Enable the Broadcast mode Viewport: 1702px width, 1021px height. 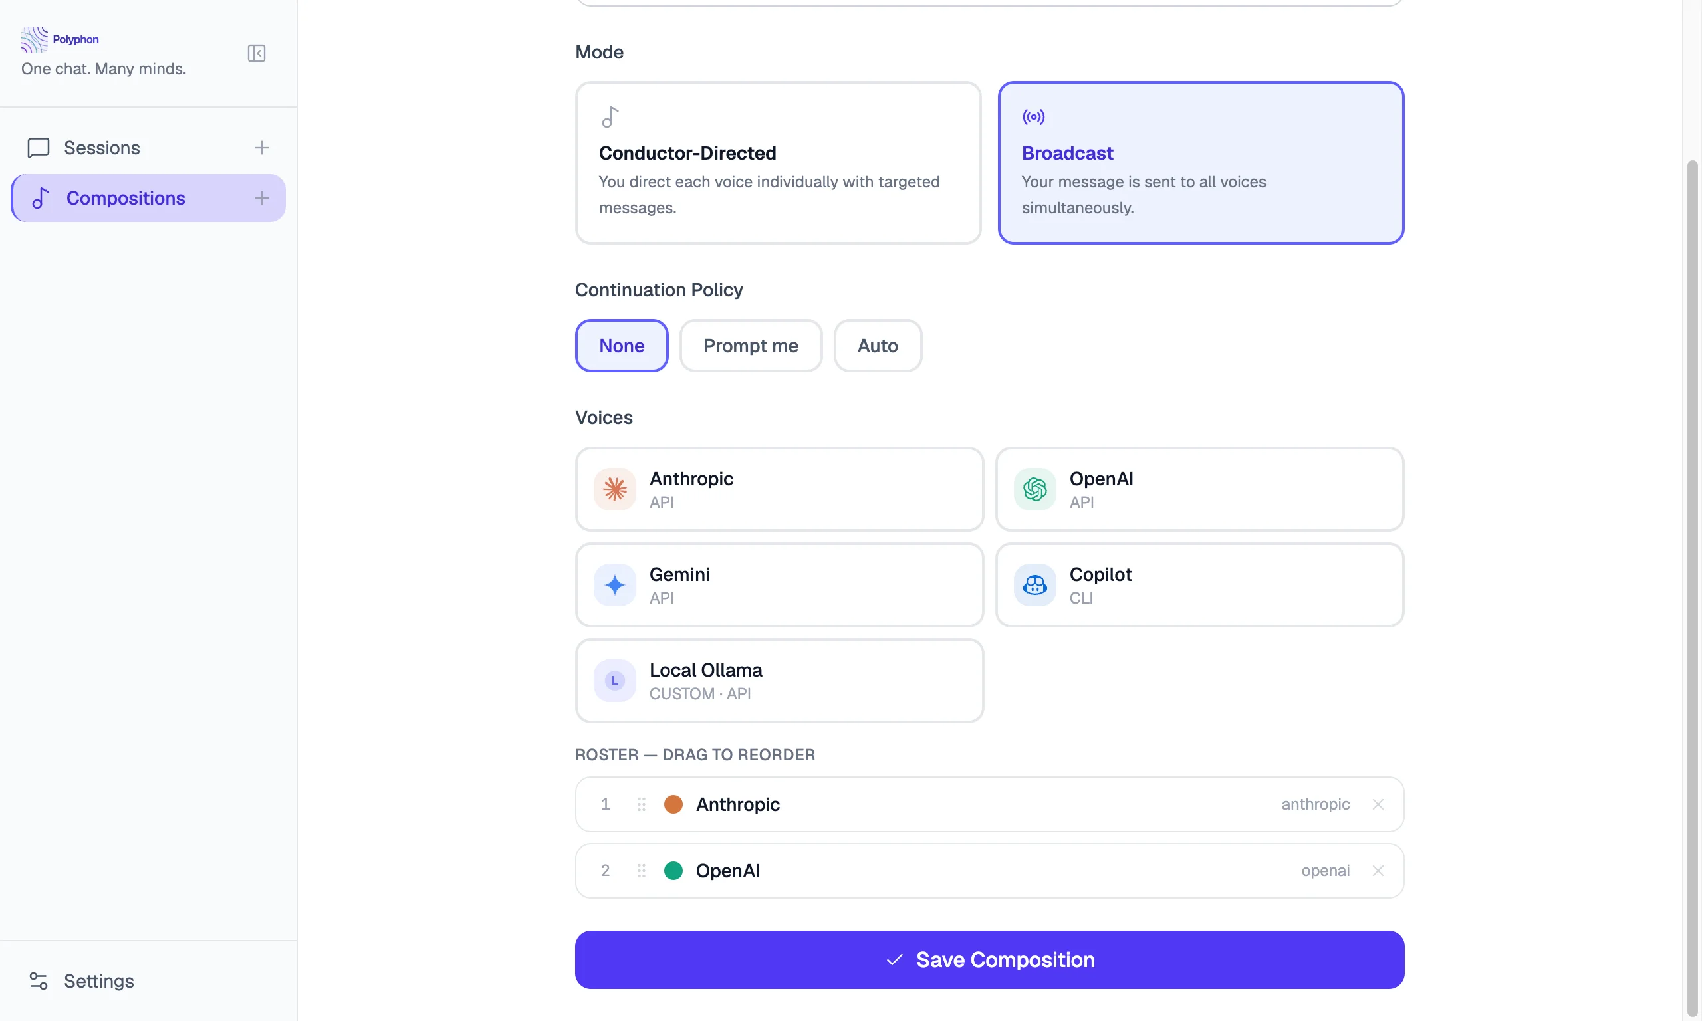[x=1200, y=163]
